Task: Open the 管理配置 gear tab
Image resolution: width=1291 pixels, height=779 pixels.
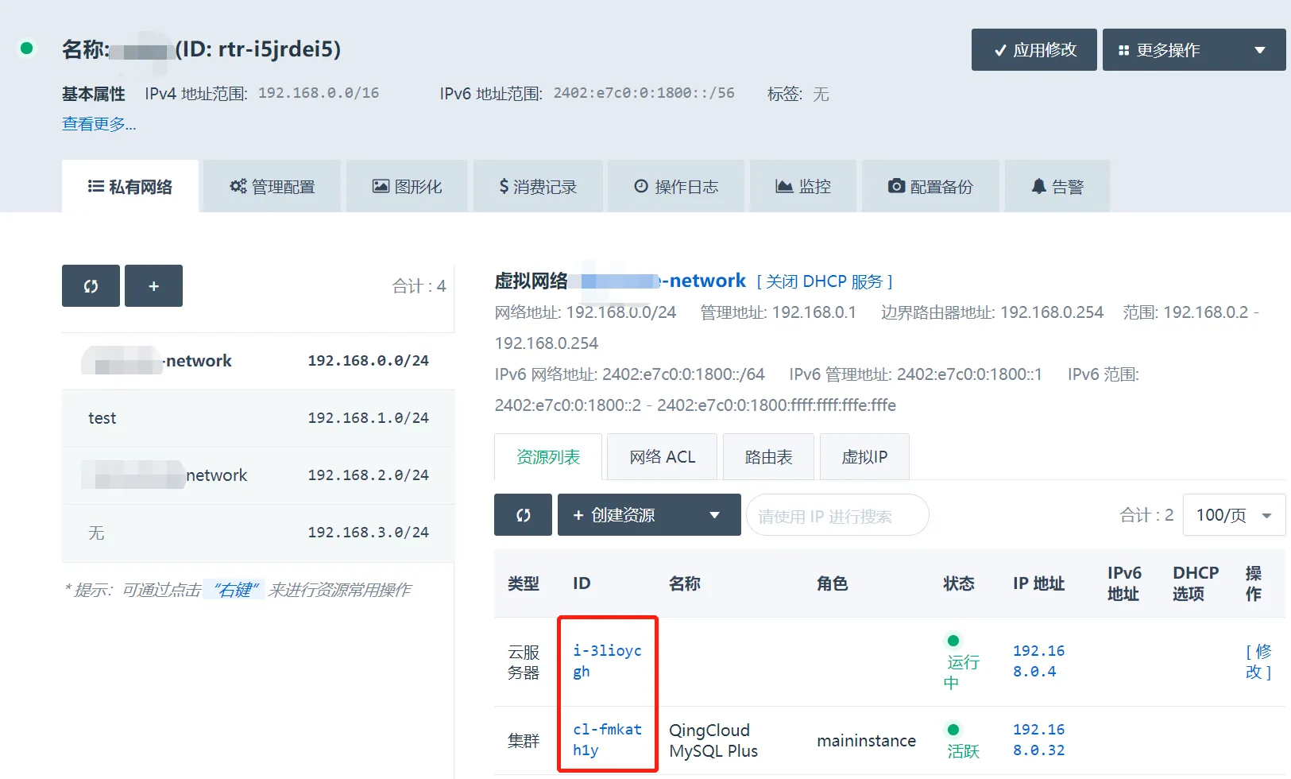Action: (273, 187)
